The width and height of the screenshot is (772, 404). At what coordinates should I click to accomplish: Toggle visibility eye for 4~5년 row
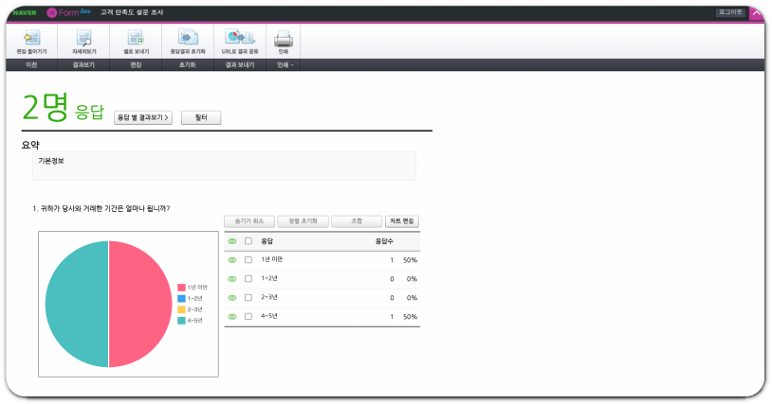click(232, 317)
